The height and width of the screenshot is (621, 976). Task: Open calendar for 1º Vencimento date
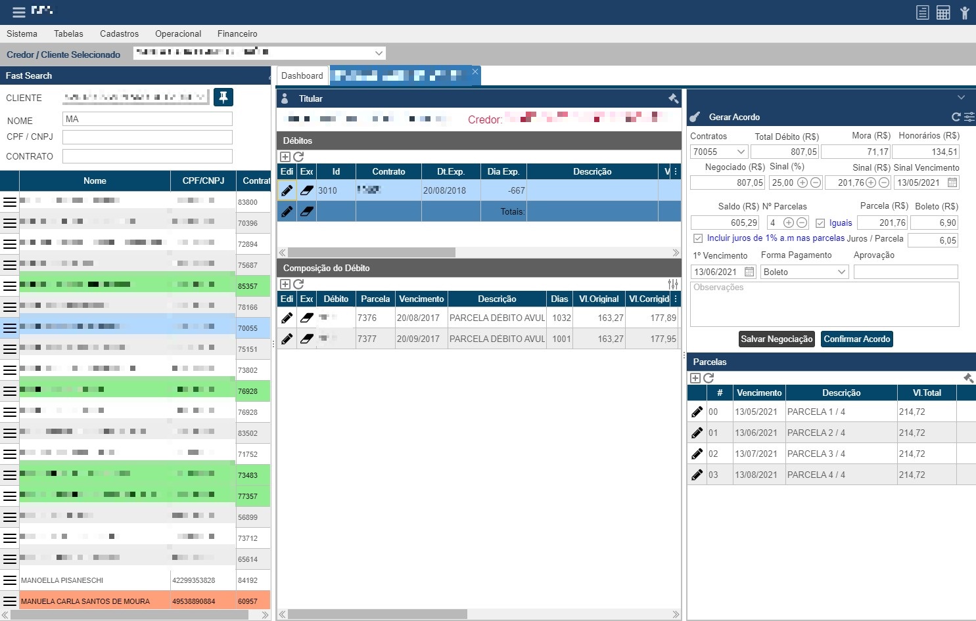point(749,272)
